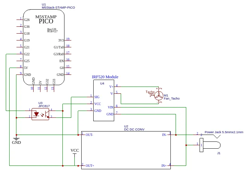The image size is (251, 172).
Task: Click the large "PICO" label on U1
Action: [x=46, y=21]
